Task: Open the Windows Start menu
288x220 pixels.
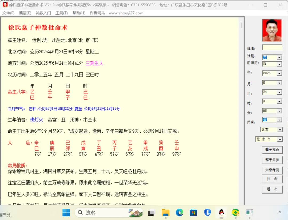Action: click(66, 213)
